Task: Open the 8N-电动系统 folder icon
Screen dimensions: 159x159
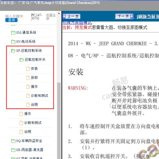Action: [x=13, y=42]
